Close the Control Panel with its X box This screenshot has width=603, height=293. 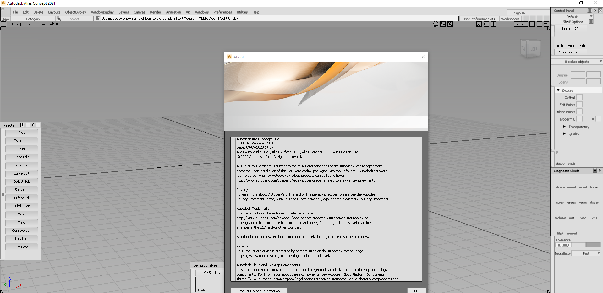(600, 10)
